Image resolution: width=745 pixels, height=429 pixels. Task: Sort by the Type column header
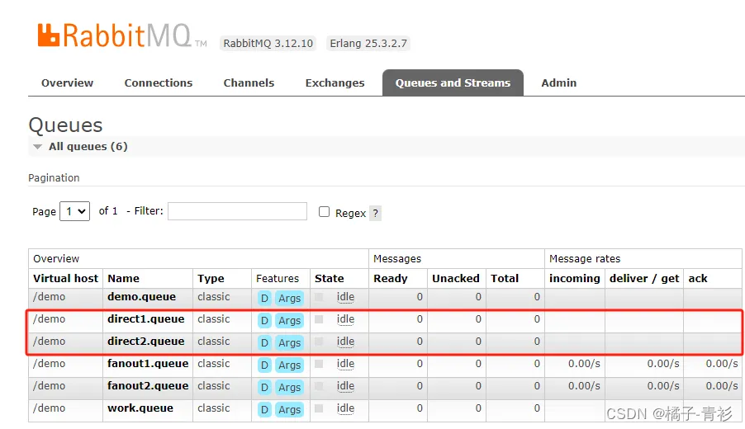[x=211, y=279]
